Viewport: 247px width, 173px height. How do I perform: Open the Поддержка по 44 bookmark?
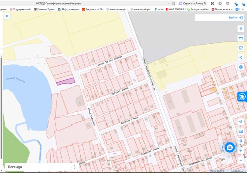20,9
